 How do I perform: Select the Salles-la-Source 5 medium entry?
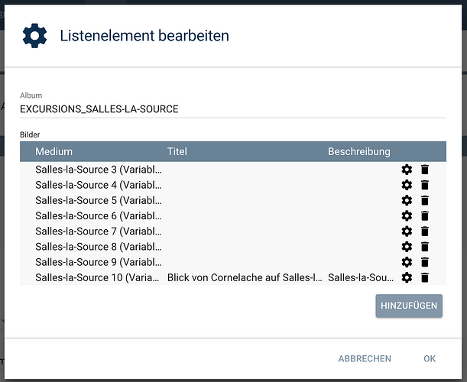(x=99, y=200)
